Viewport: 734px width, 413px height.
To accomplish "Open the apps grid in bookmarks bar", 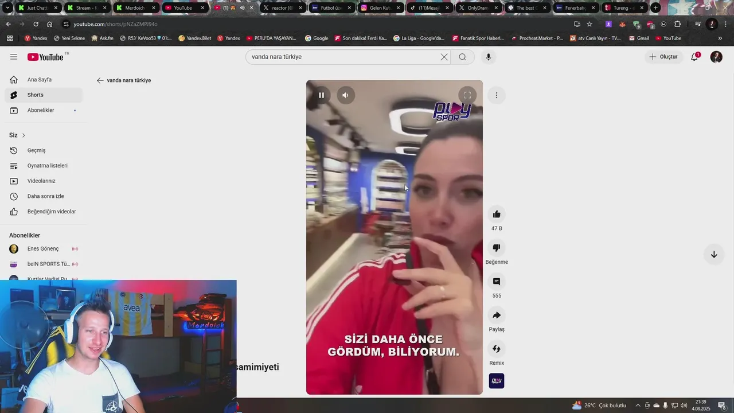I will [x=10, y=38].
